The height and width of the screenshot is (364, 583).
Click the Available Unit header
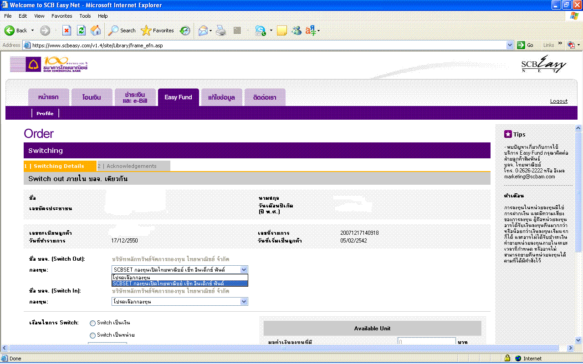(x=373, y=329)
